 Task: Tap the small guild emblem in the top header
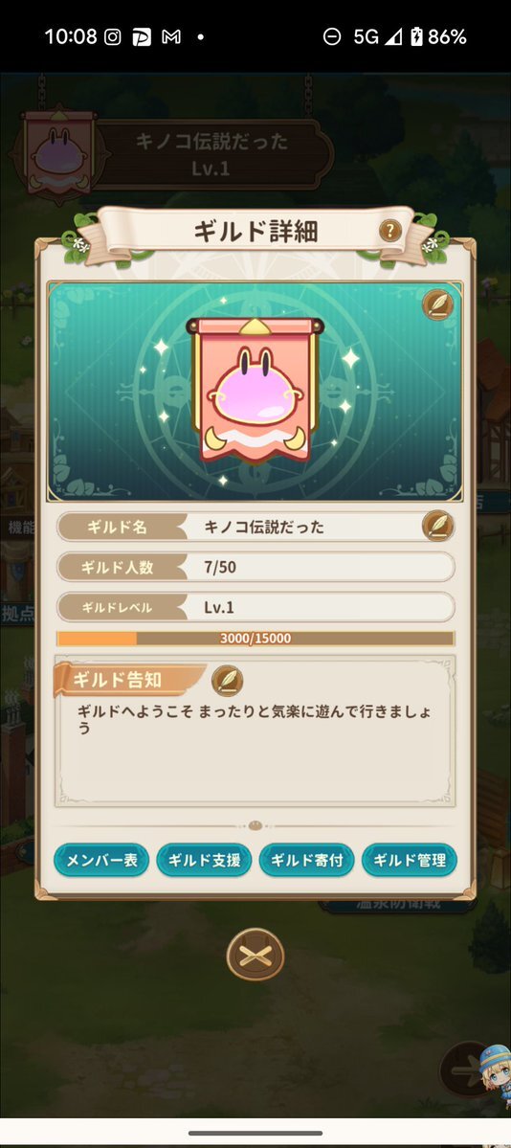[x=58, y=152]
